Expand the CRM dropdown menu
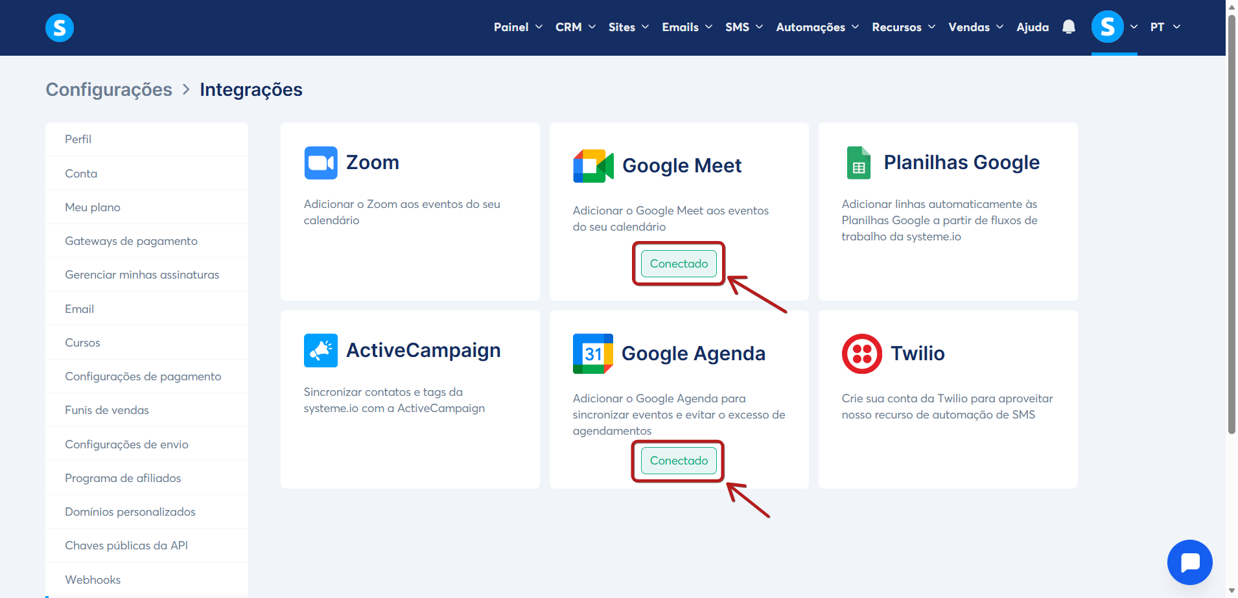This screenshot has height=598, width=1238. [x=576, y=27]
